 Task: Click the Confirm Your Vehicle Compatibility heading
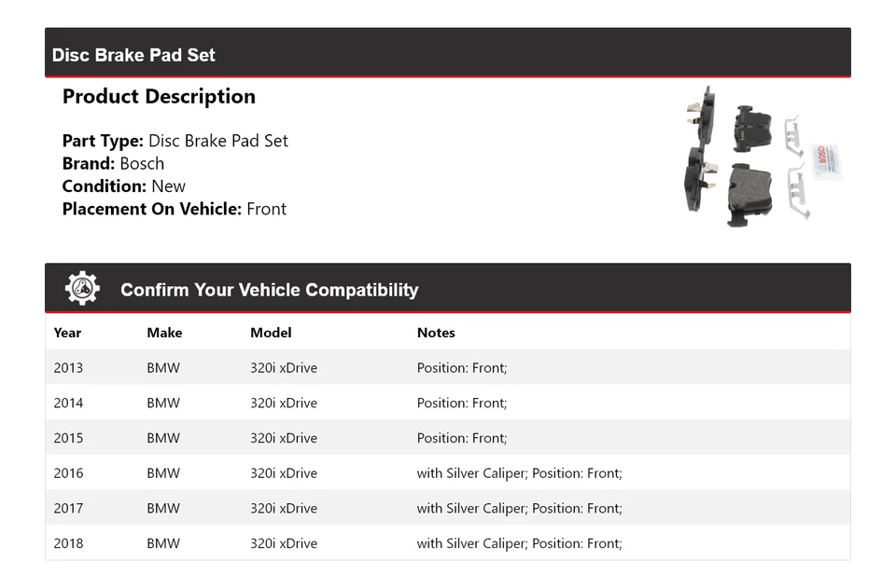point(269,290)
